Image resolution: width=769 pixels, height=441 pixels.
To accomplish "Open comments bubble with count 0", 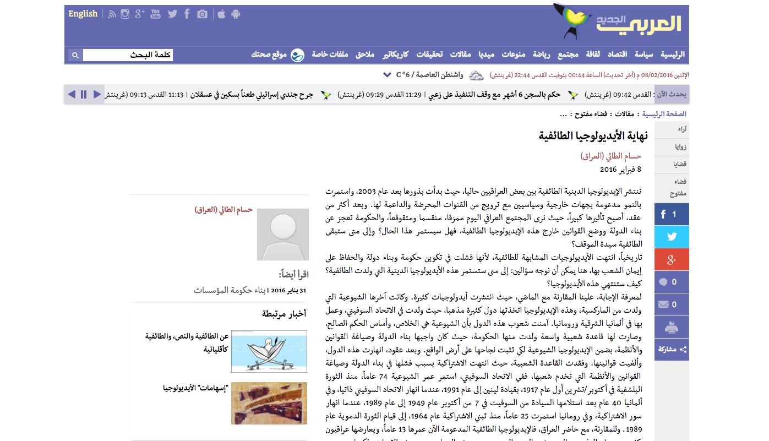I will pyautogui.click(x=672, y=282).
